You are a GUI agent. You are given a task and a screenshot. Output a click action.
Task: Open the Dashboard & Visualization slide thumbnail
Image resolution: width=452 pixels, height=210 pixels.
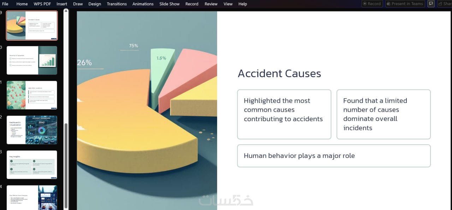(x=32, y=130)
